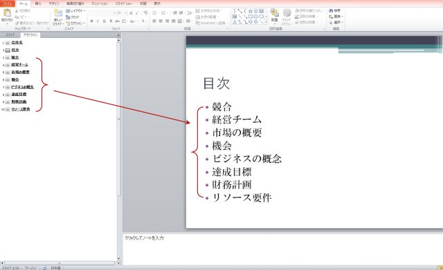
Task: Open the bullets list dropdown arrow
Action: (x=159, y=13)
